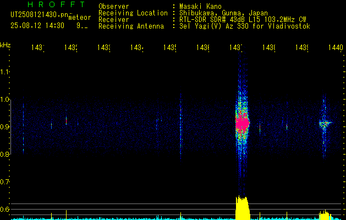
Task: Click the 'meteor' label under the file name
Action: (80, 18)
